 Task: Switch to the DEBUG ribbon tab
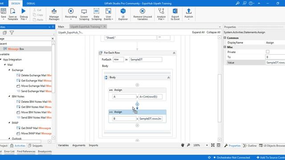(x=31, y=4)
